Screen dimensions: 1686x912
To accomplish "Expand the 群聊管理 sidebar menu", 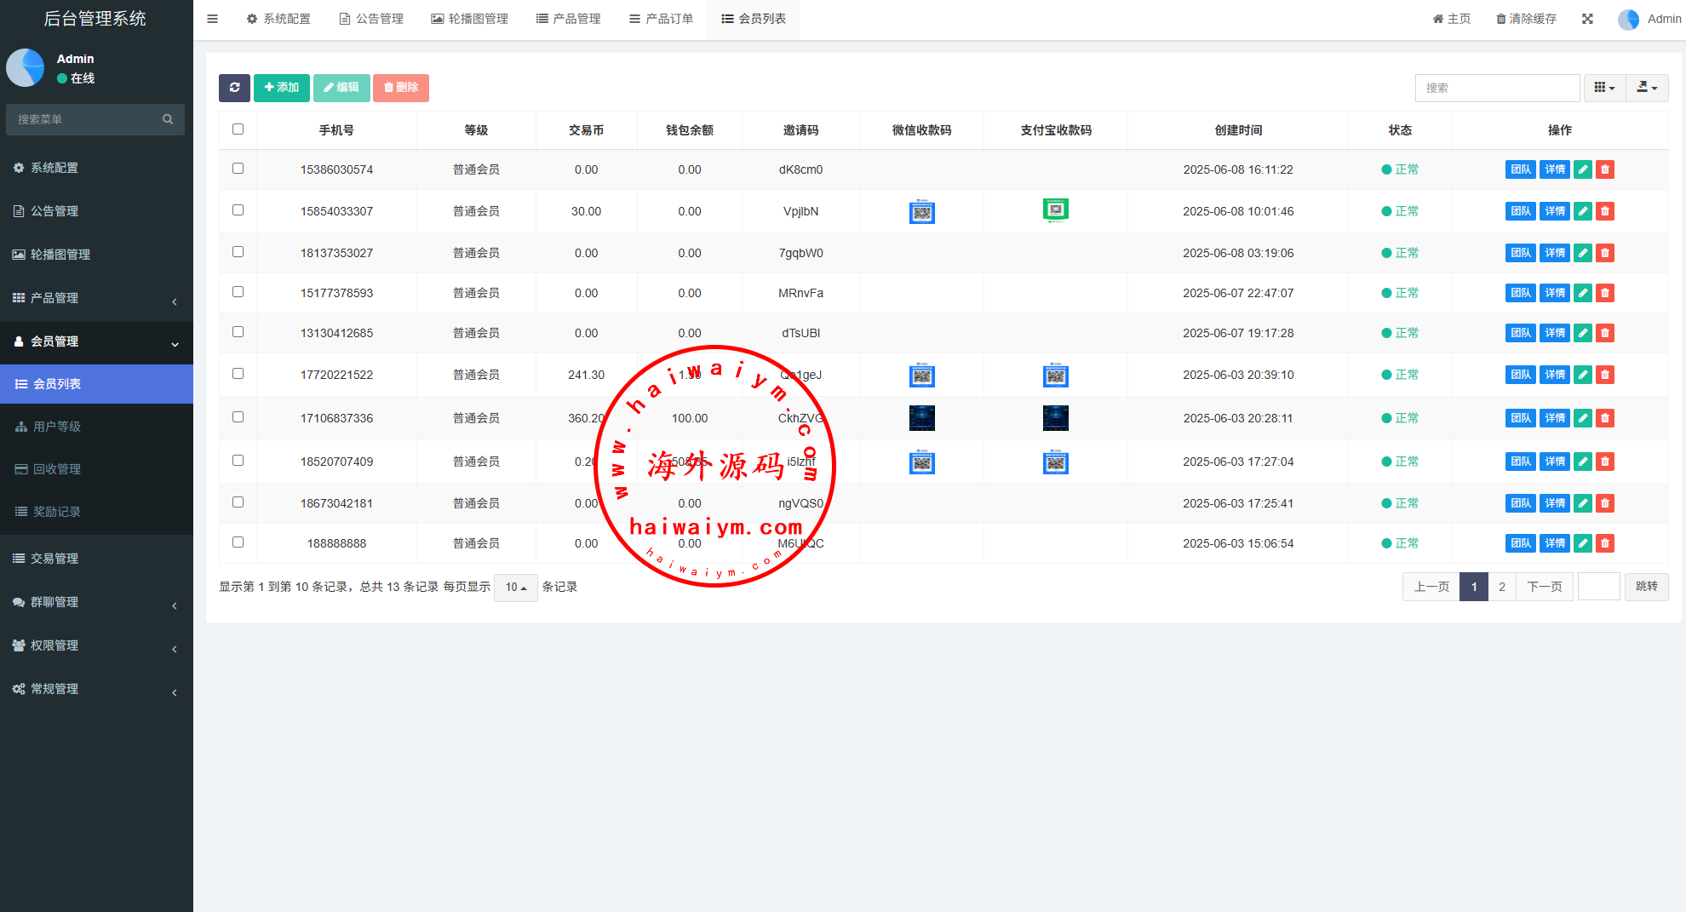I will 96,602.
